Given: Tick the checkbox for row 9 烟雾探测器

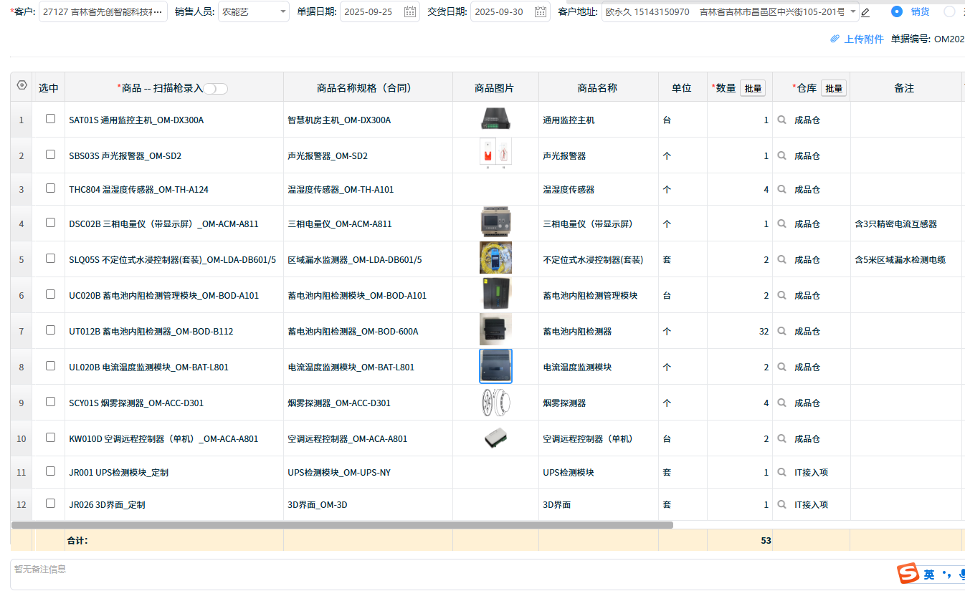Looking at the screenshot, I should [x=50, y=402].
